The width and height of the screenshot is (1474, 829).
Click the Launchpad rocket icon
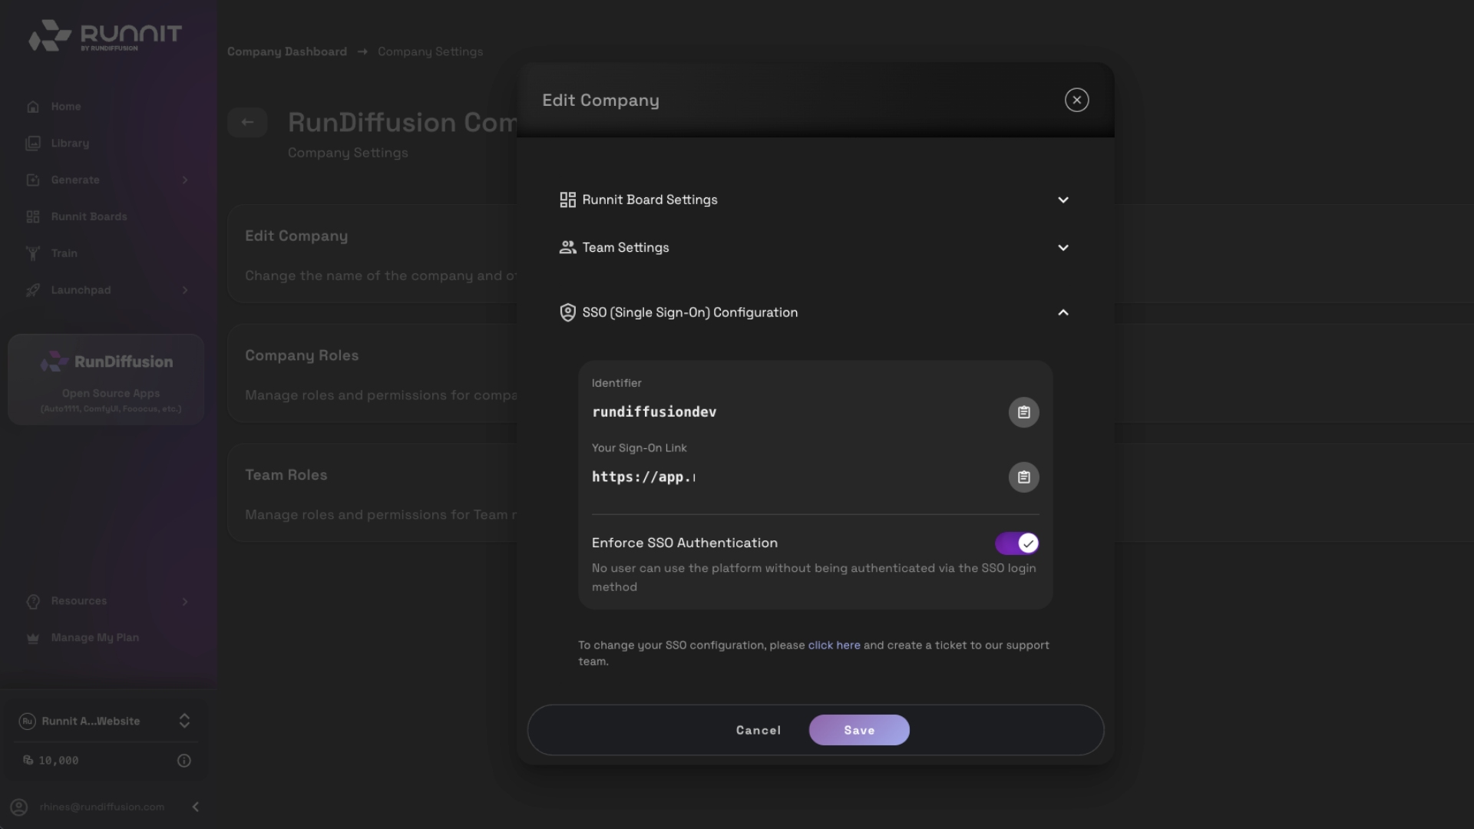pyautogui.click(x=33, y=291)
